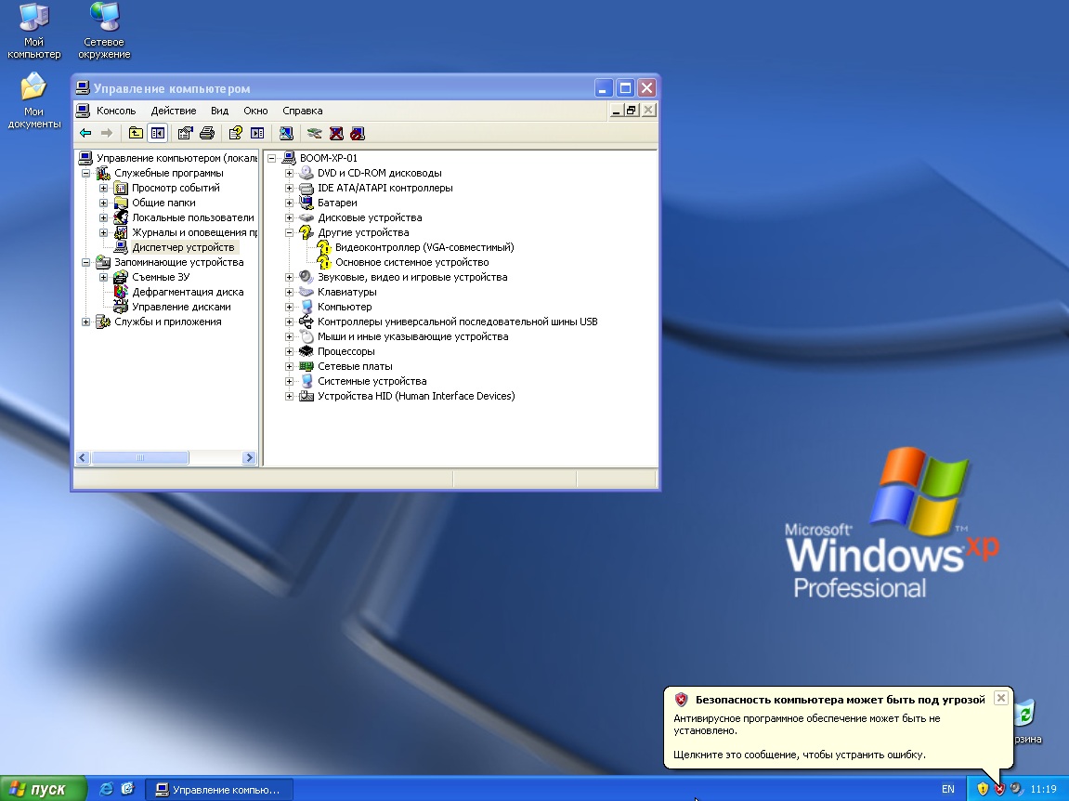This screenshot has width=1069, height=801.
Task: Click the disable device toolbar icon
Action: pos(358,133)
